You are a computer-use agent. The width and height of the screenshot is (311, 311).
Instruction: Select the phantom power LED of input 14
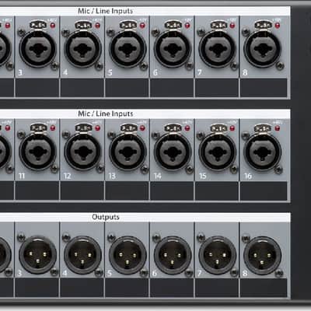(x=187, y=128)
